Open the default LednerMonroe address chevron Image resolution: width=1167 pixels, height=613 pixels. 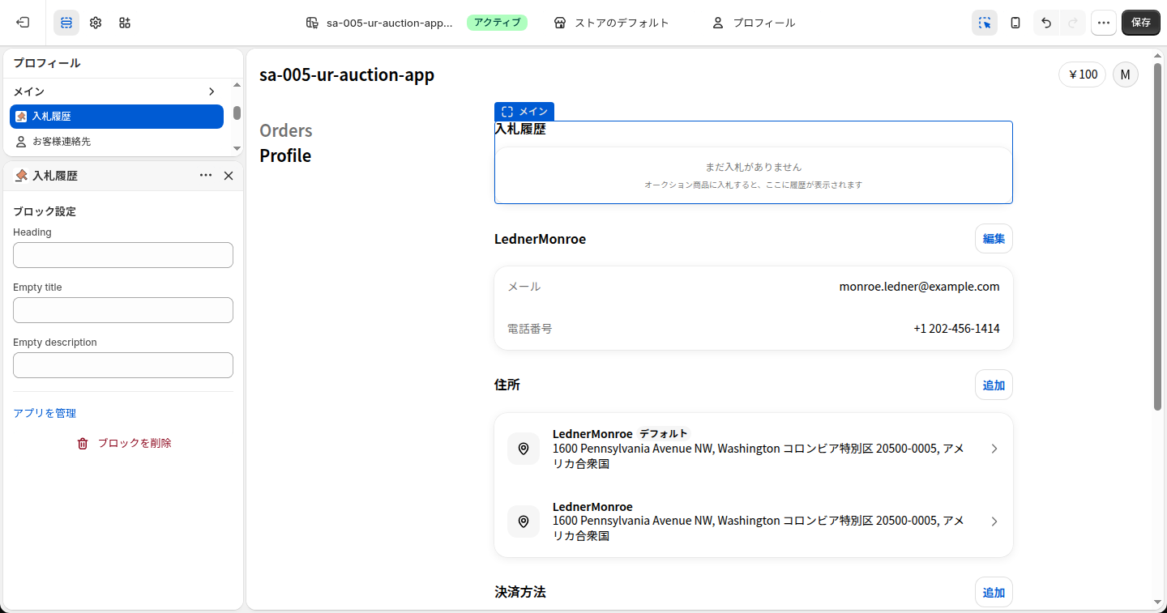click(x=994, y=449)
